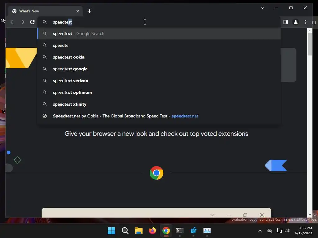Close the What's New tab
Viewport: 318px width, 238px height.
click(77, 11)
